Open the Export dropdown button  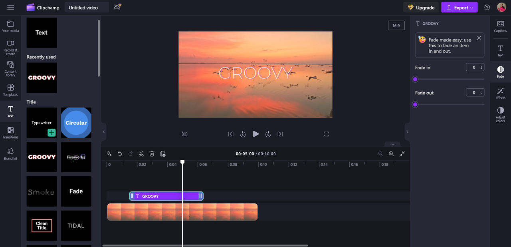coord(459,8)
